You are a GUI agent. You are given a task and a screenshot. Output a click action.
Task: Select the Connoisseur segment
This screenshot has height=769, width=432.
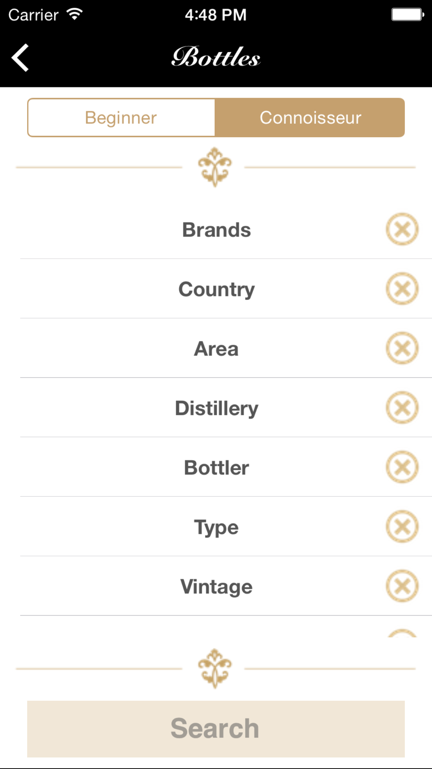pyautogui.click(x=310, y=118)
